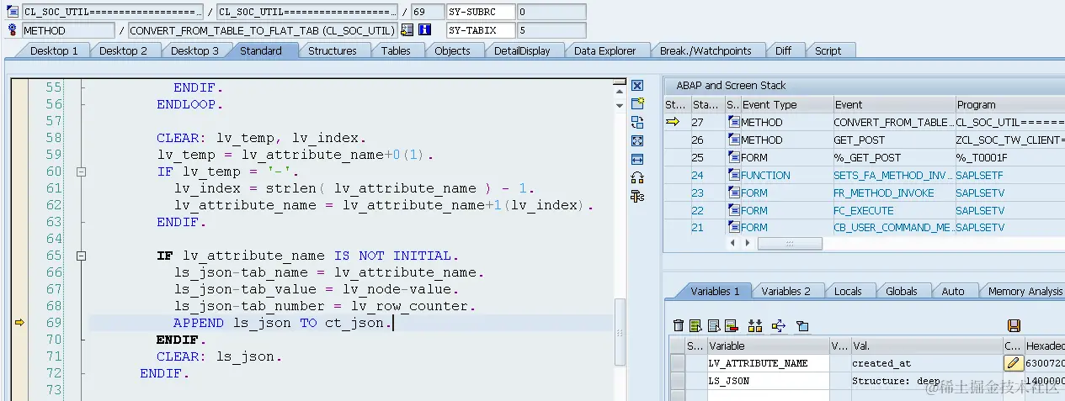Open the Auto tab

tap(953, 291)
